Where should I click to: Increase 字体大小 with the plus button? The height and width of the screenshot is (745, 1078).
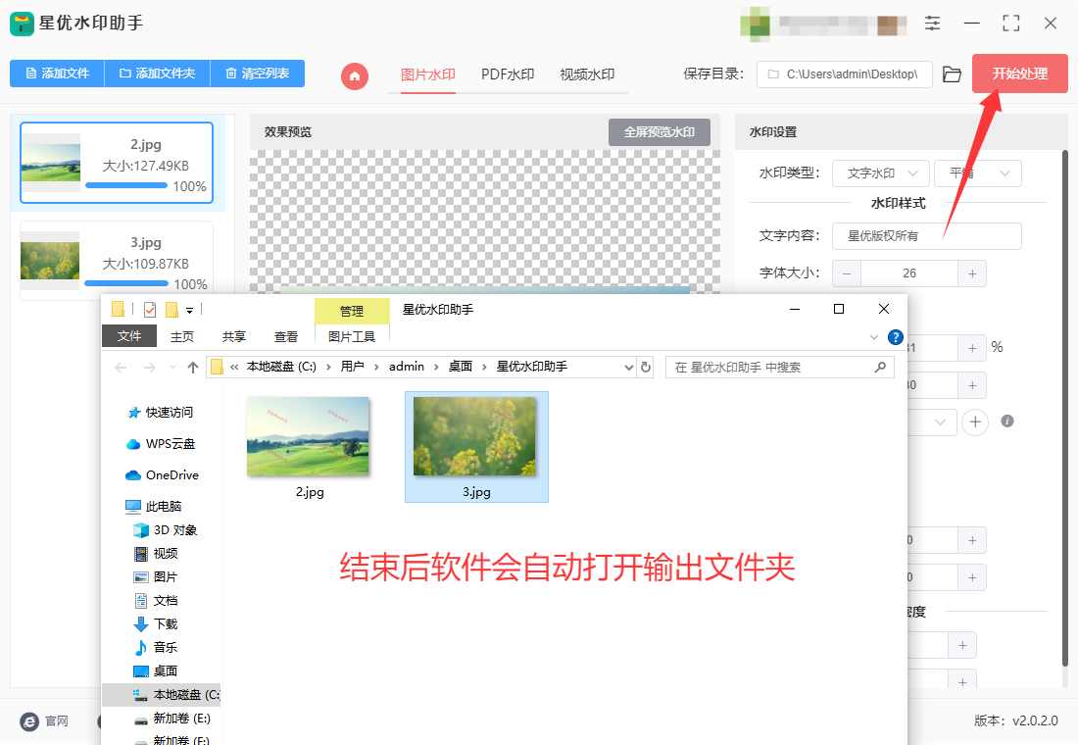pyautogui.click(x=972, y=273)
